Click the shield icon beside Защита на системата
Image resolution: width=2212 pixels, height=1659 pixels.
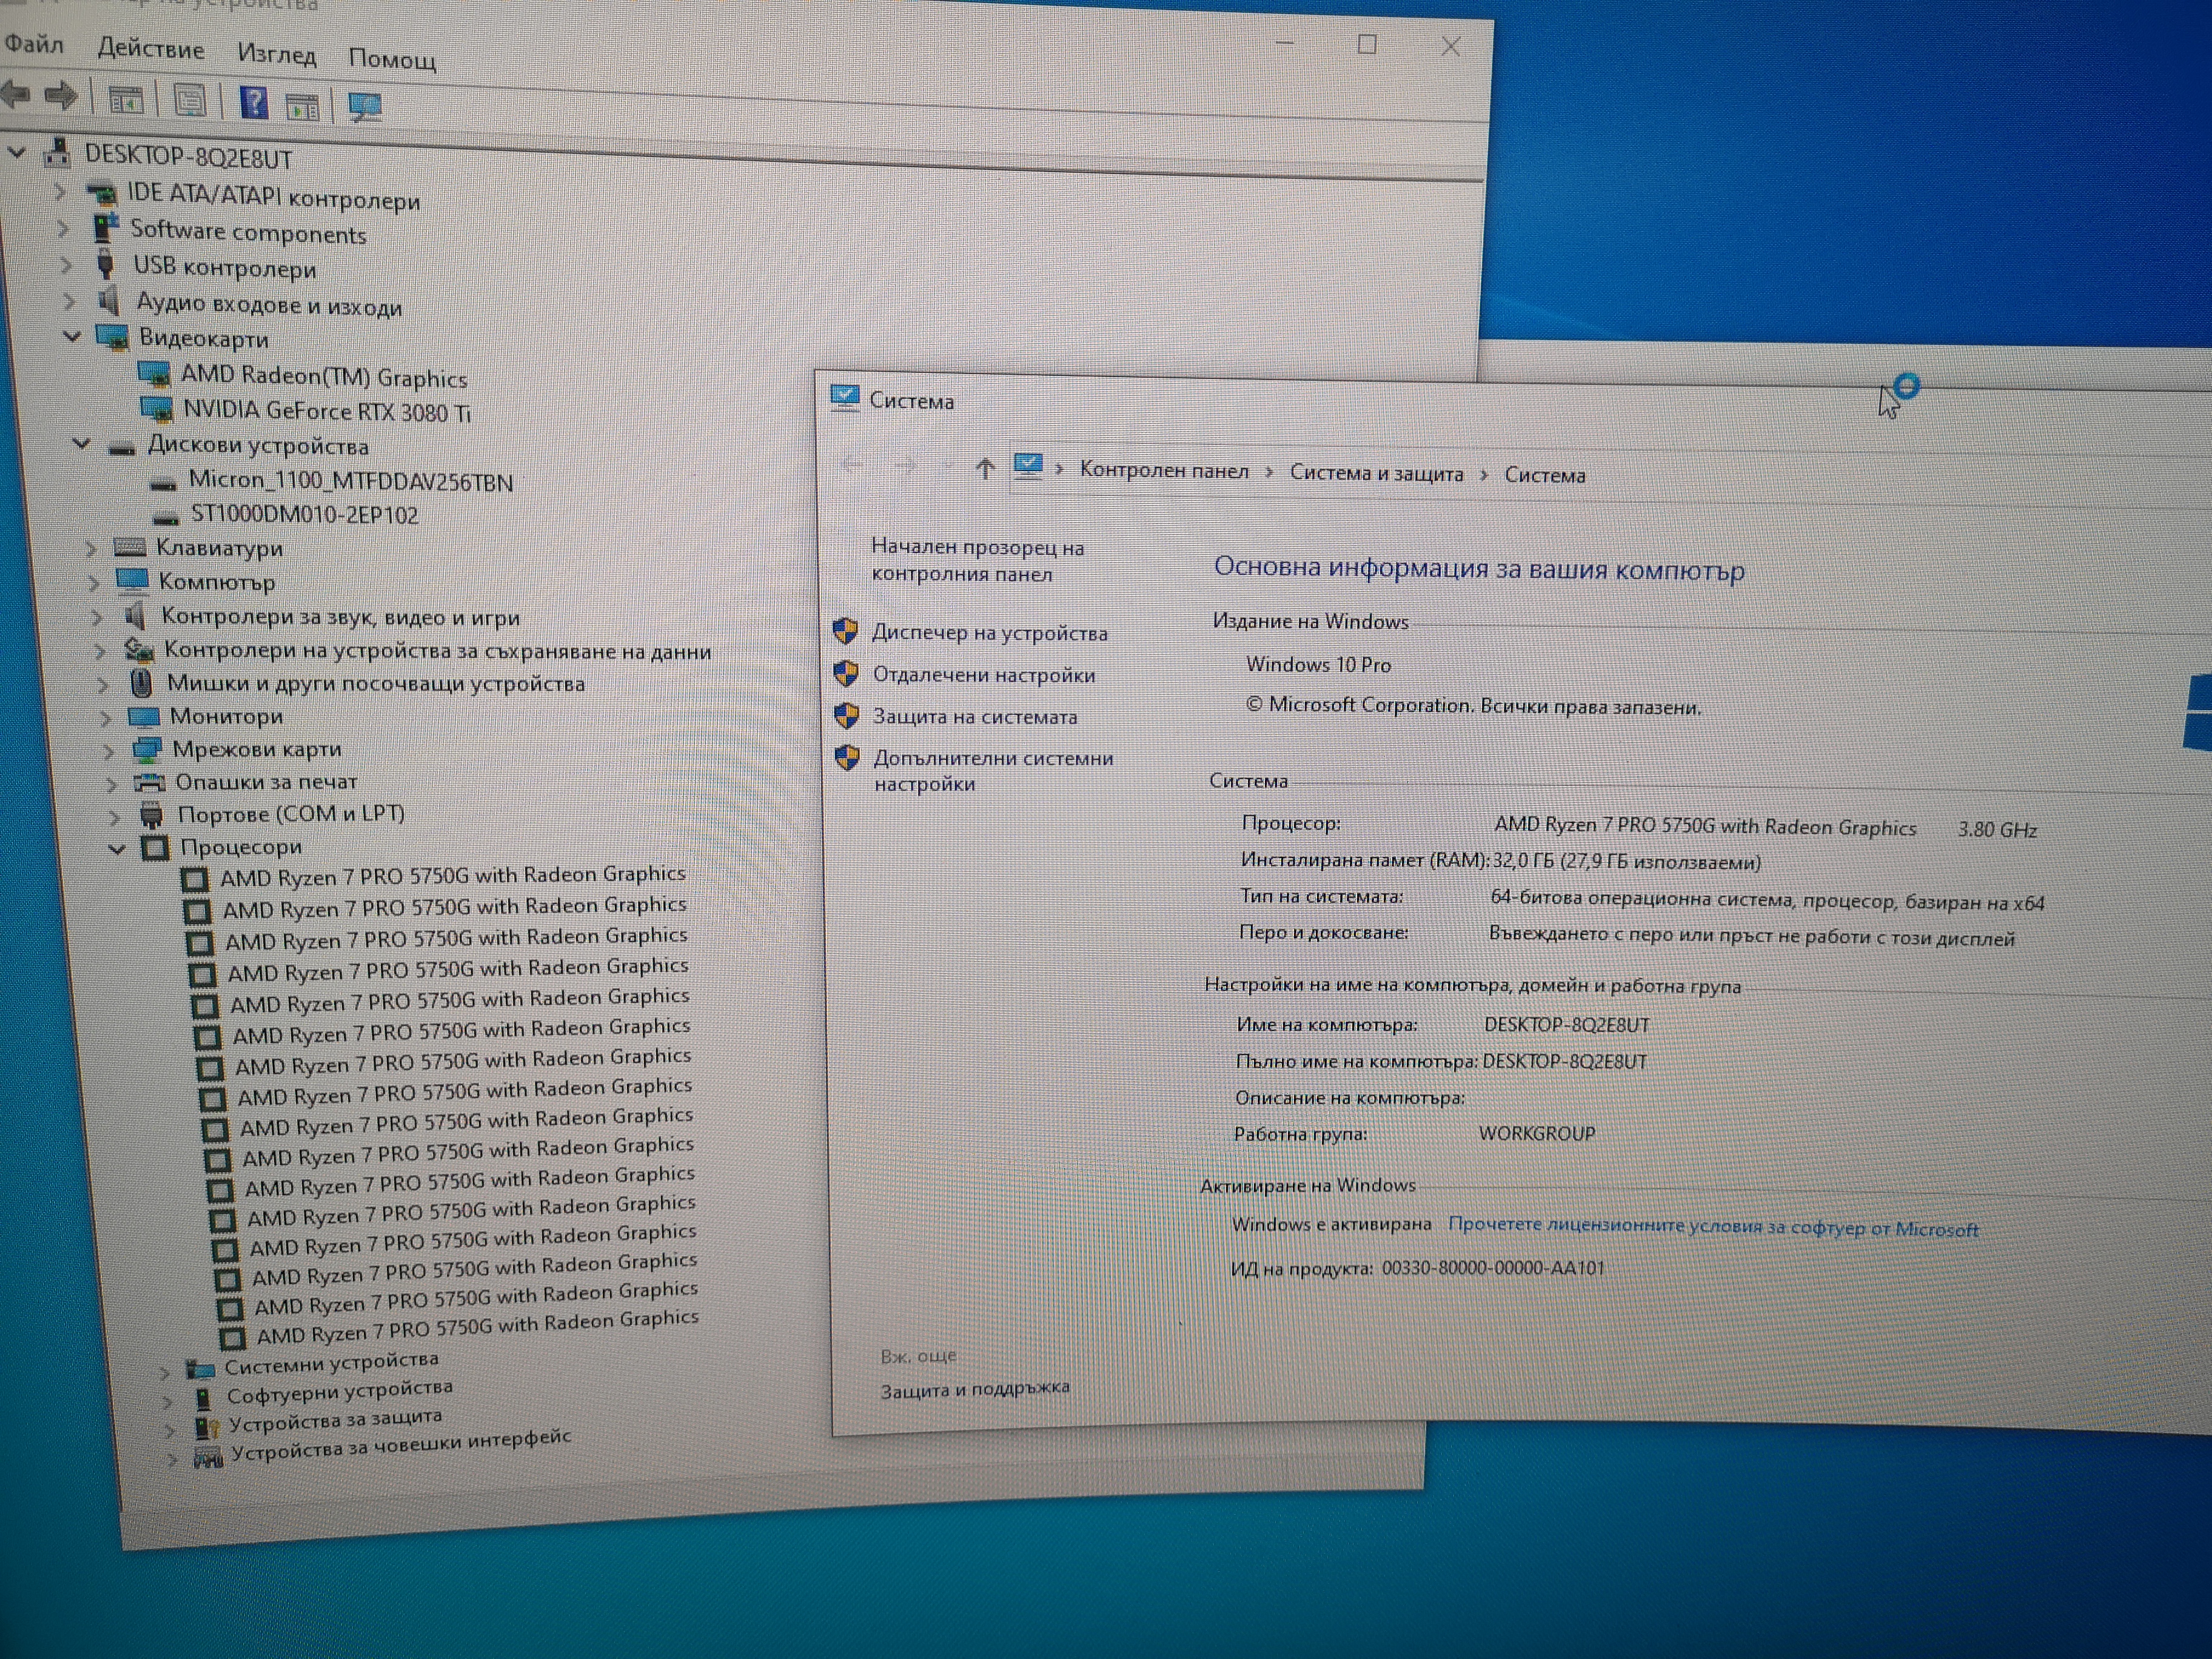click(x=847, y=715)
